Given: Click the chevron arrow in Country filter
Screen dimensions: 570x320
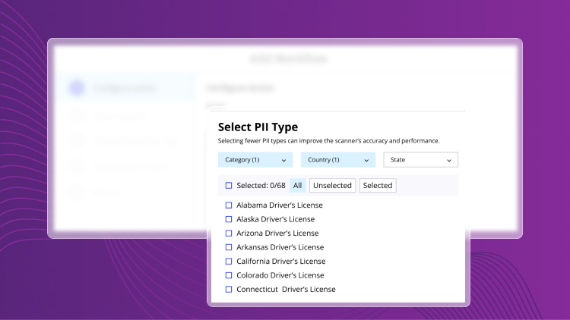Looking at the screenshot, I should click(x=366, y=161).
